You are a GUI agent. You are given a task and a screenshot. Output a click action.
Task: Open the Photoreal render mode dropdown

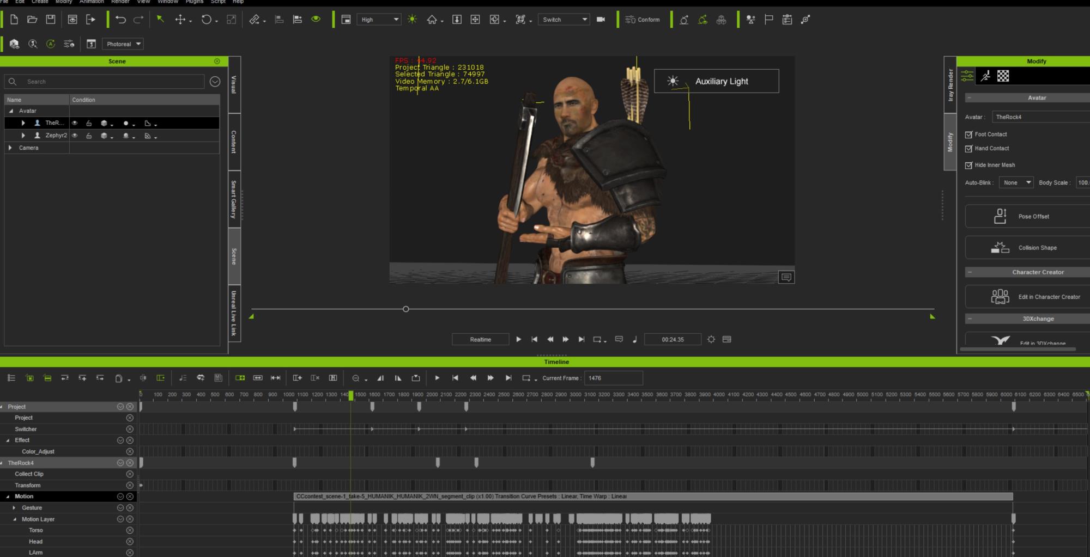tap(123, 44)
